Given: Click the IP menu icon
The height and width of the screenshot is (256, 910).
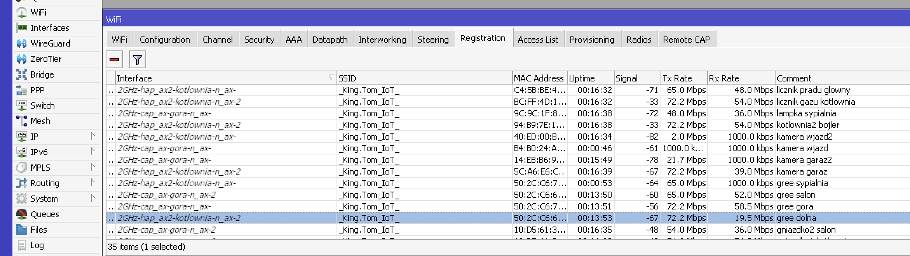Looking at the screenshot, I should click(22, 137).
